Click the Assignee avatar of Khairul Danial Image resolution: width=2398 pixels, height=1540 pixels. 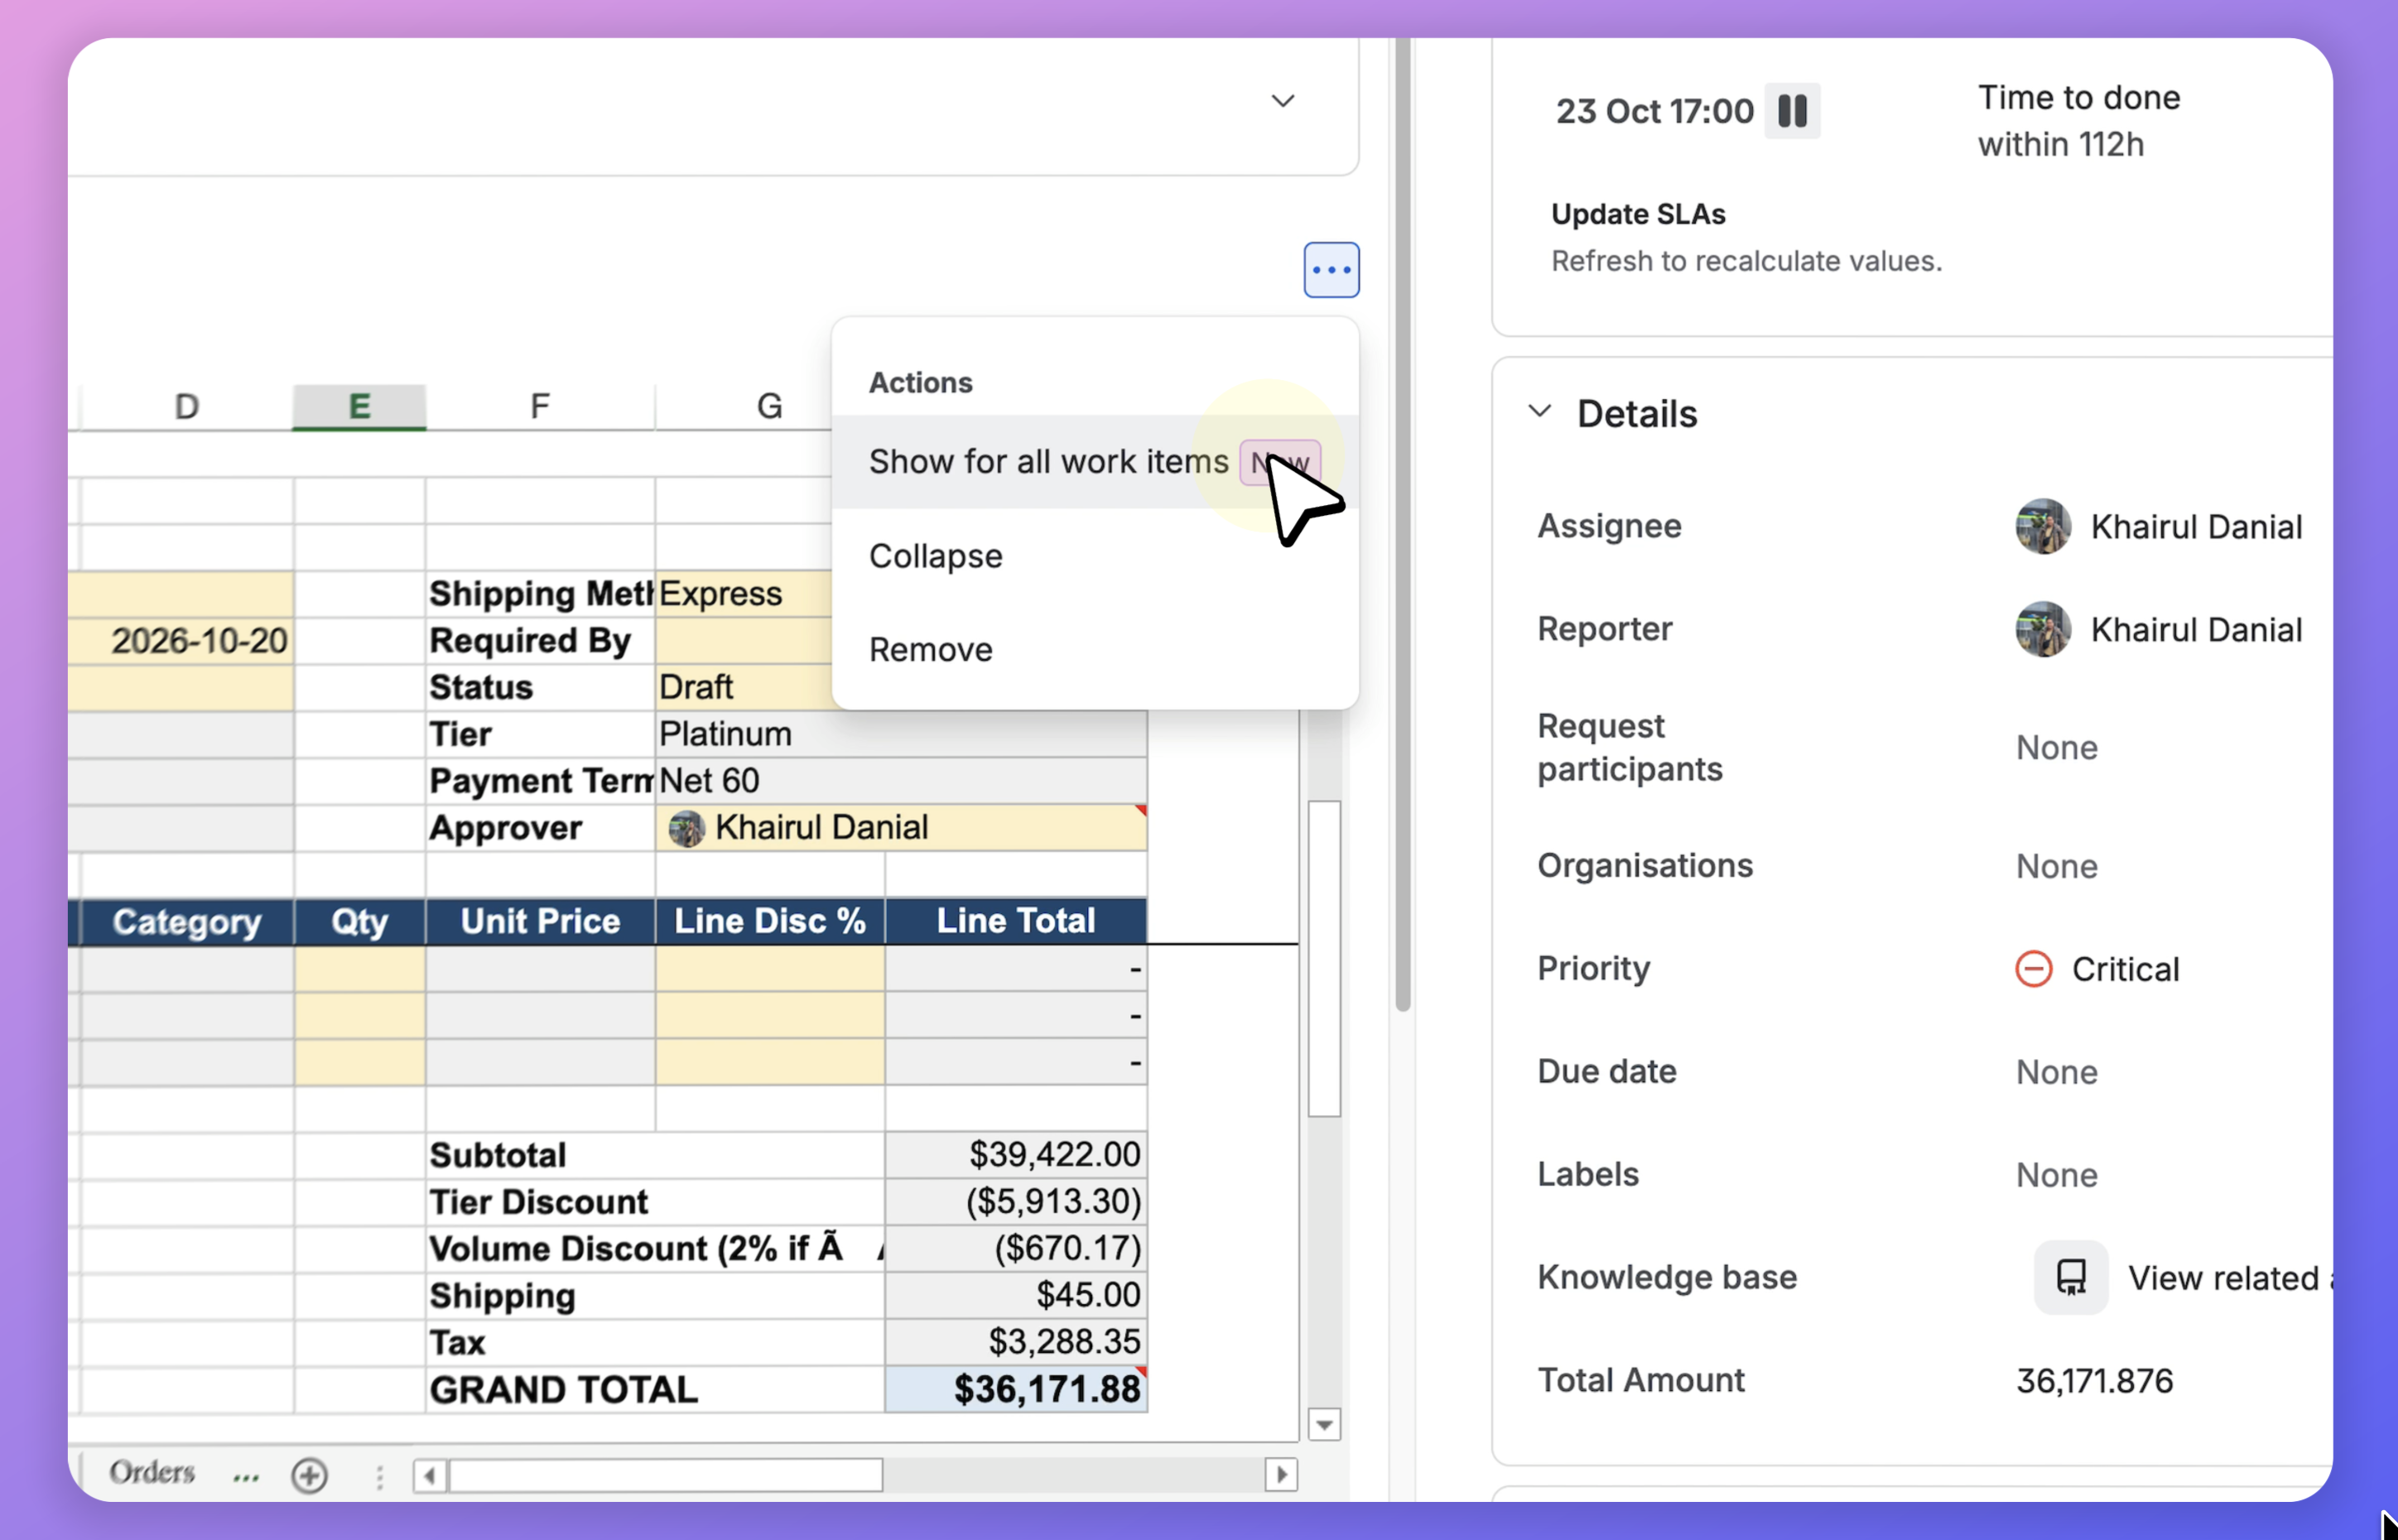pyautogui.click(x=2043, y=527)
